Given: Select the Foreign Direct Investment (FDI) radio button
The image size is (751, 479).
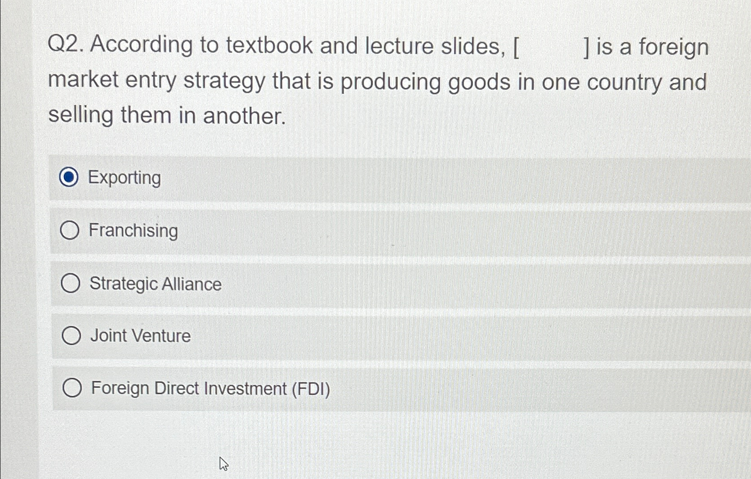Looking at the screenshot, I should point(72,388).
